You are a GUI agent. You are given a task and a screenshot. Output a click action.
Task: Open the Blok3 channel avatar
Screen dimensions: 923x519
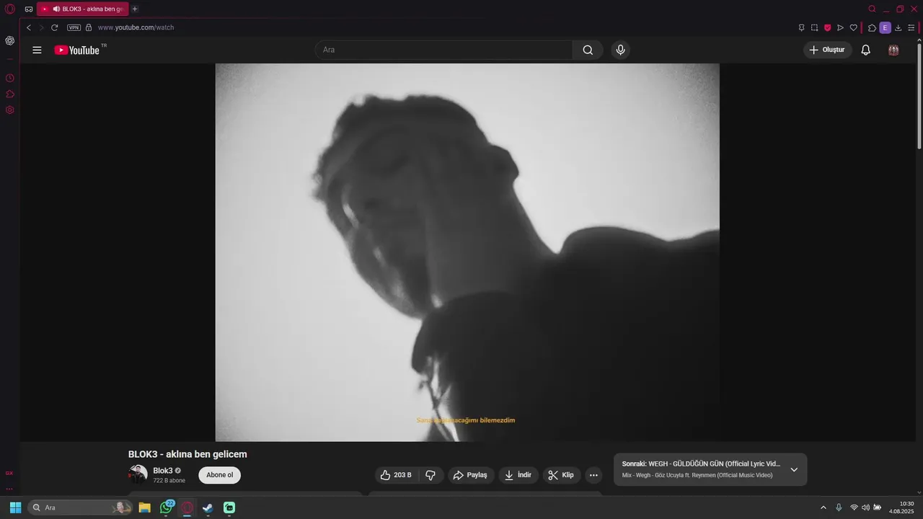click(138, 474)
